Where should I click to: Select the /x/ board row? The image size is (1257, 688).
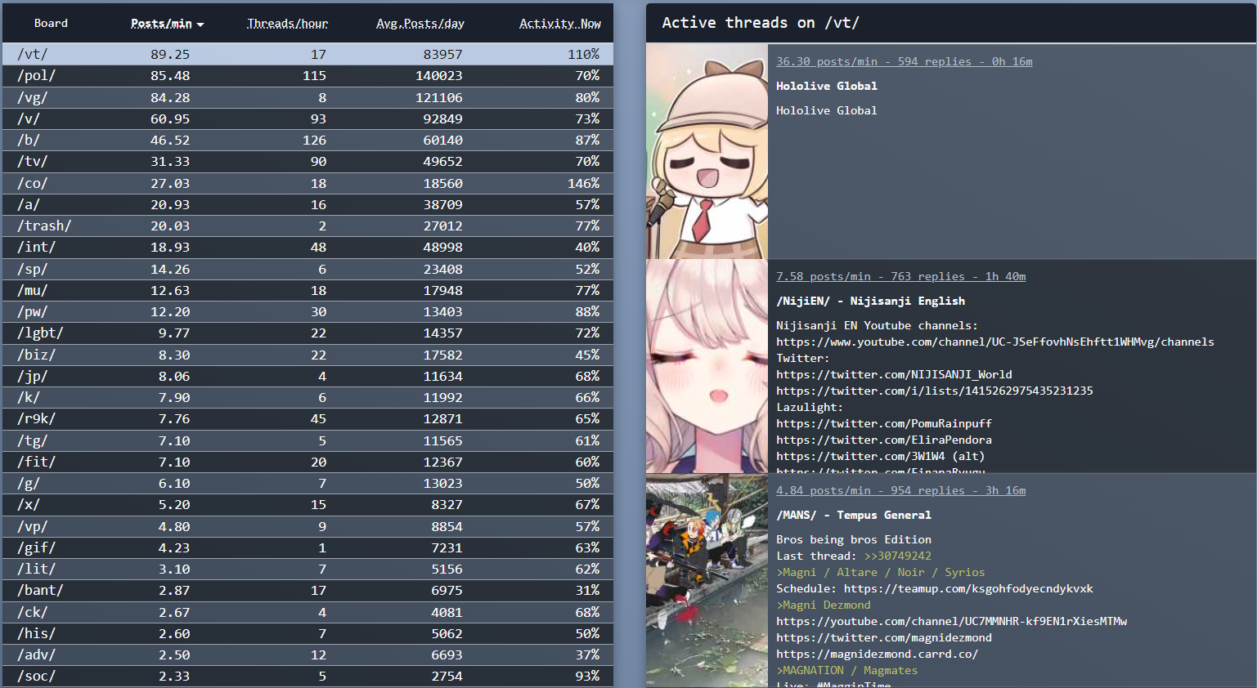[308, 504]
